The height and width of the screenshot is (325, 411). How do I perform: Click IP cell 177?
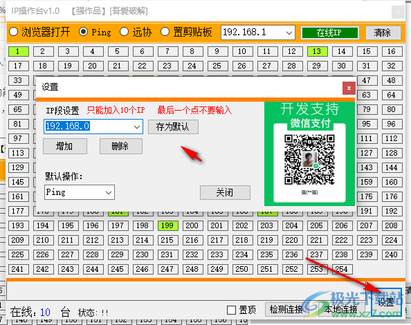tap(19, 211)
